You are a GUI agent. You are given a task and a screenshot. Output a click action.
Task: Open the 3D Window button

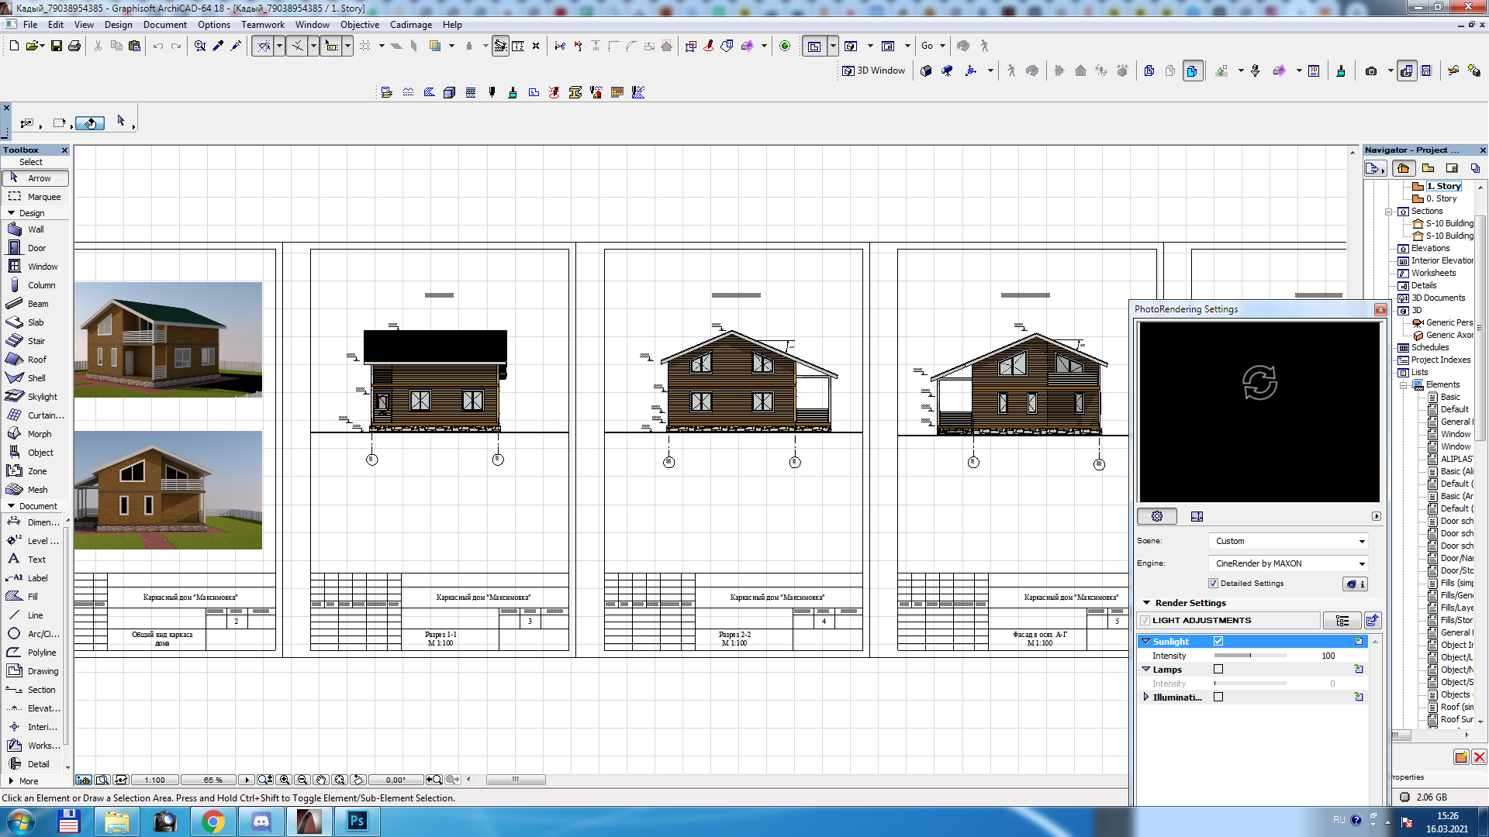pyautogui.click(x=874, y=71)
